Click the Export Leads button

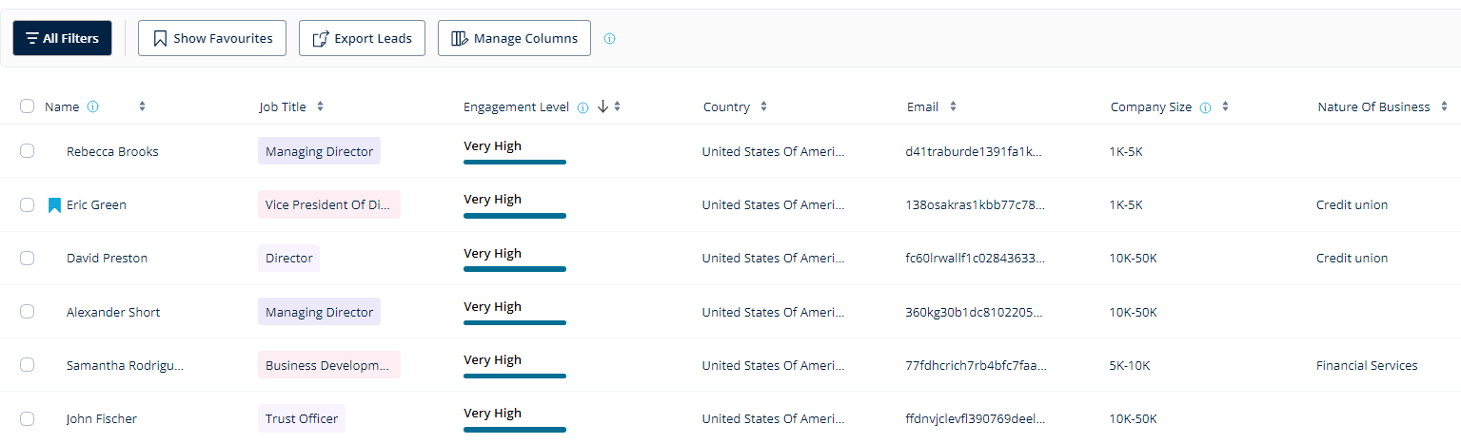(362, 39)
